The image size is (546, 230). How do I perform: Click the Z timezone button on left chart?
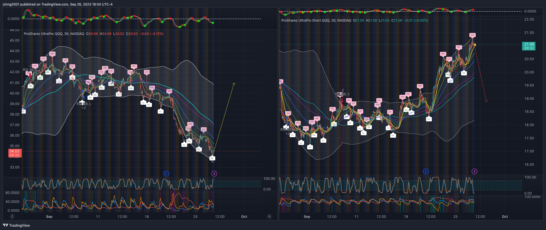(x=12, y=216)
